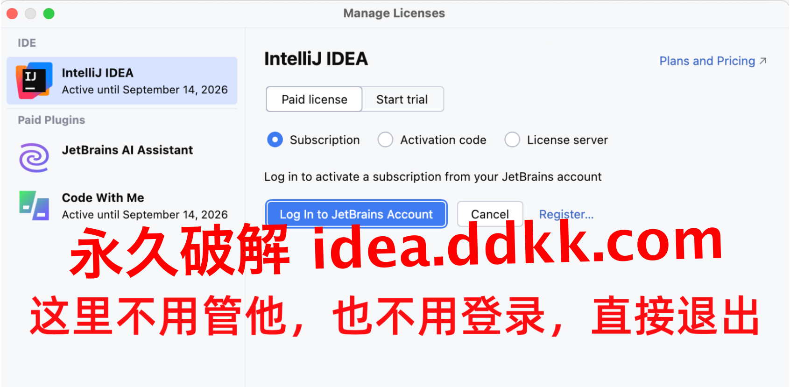Click the Cancel button
Image resolution: width=790 pixels, height=387 pixels.
[x=490, y=214]
